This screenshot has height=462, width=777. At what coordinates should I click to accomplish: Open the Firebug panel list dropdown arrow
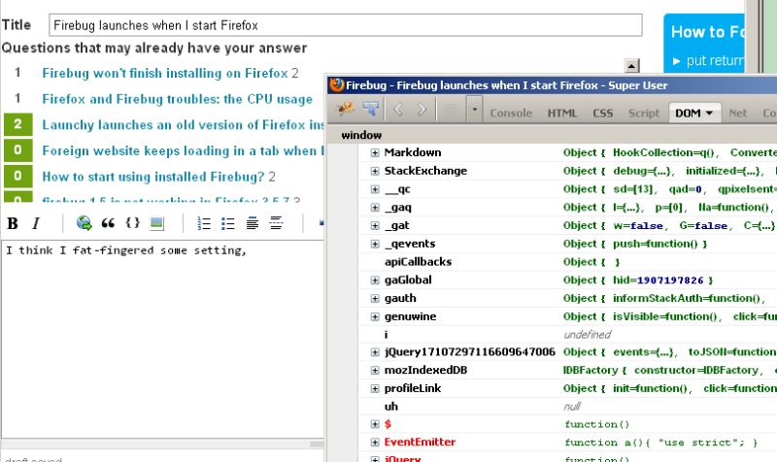[x=474, y=110]
